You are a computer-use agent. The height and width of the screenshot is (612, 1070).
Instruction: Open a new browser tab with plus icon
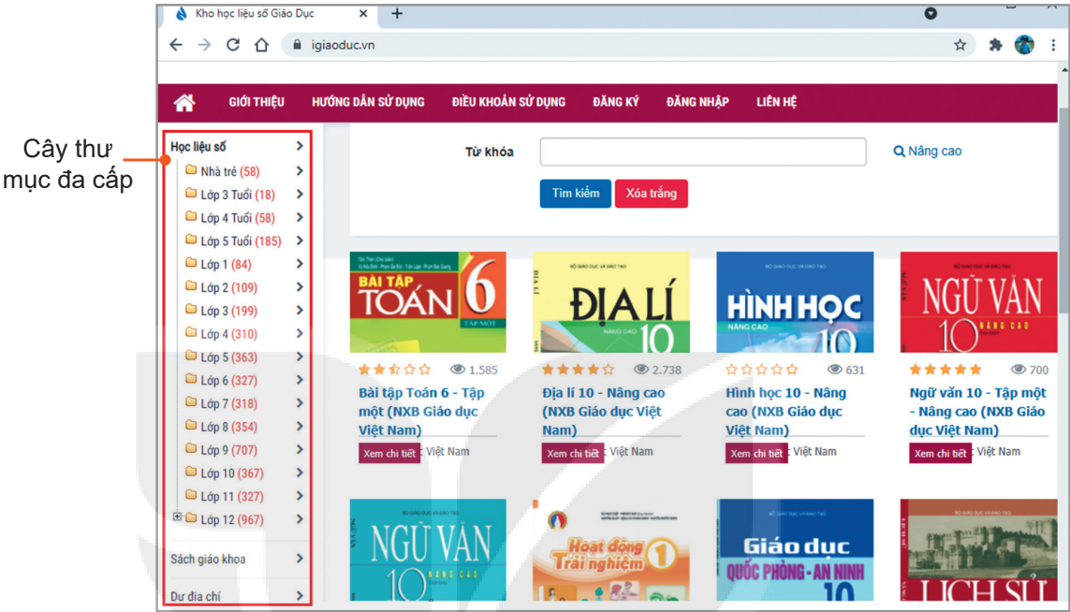(397, 14)
